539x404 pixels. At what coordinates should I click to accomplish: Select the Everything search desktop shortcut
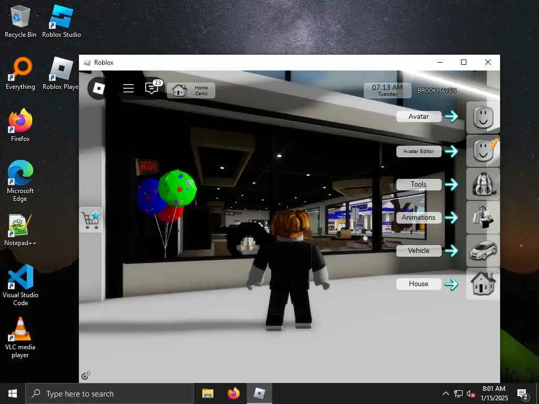click(x=21, y=74)
